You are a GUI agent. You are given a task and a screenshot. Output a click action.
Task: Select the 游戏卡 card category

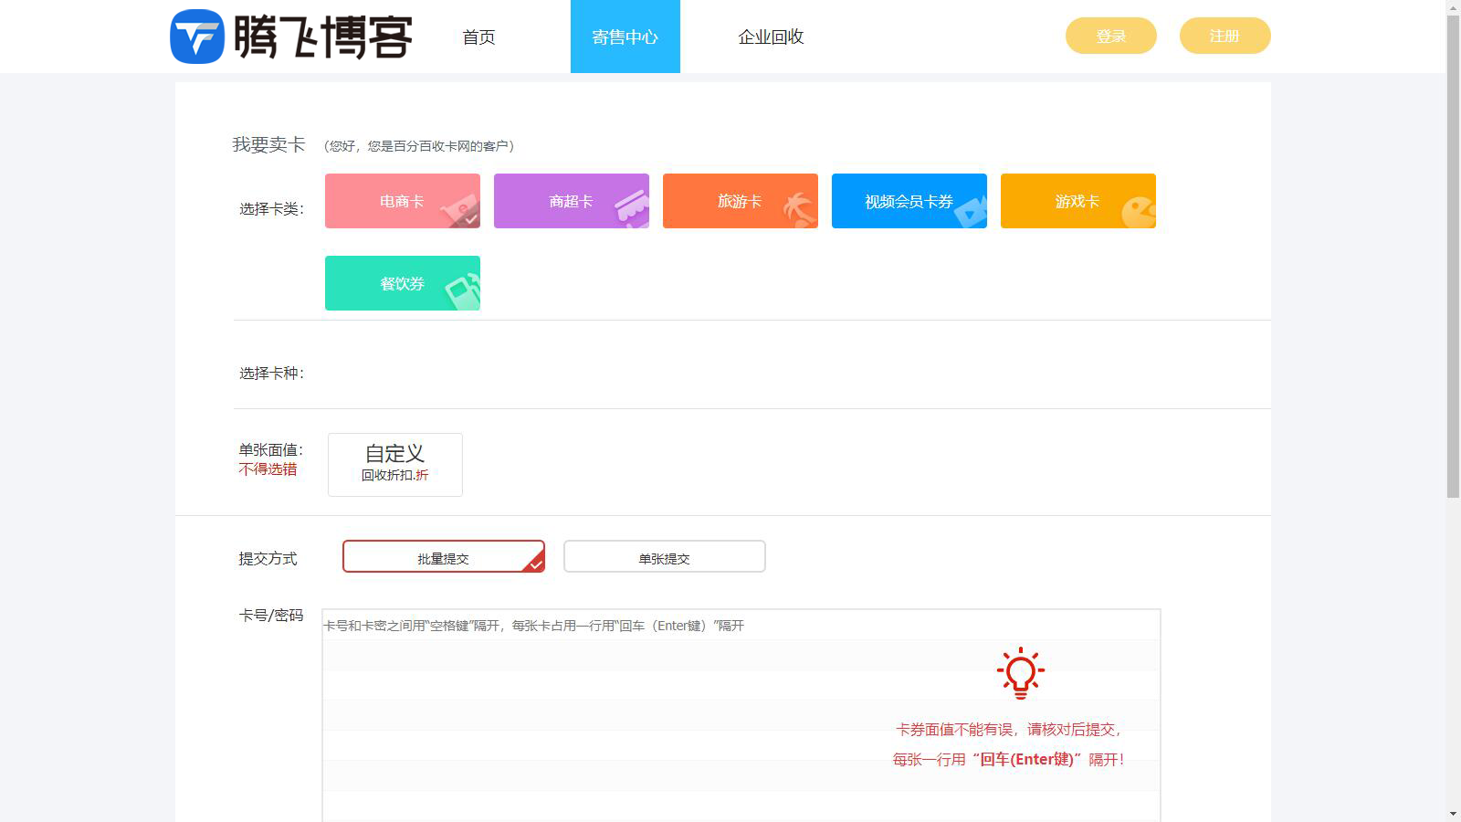(x=1077, y=201)
